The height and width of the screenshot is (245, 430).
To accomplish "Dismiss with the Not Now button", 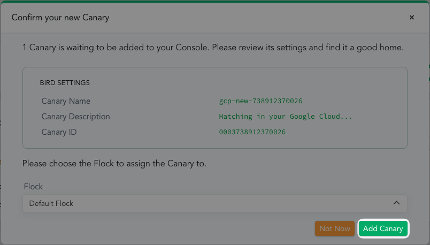I will tap(335, 228).
